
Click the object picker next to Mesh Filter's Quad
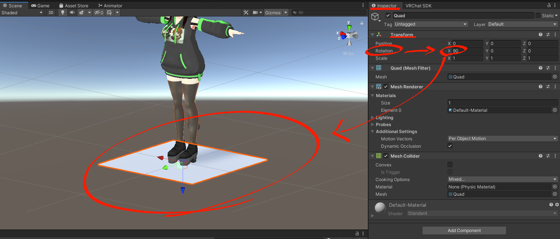(x=554, y=77)
